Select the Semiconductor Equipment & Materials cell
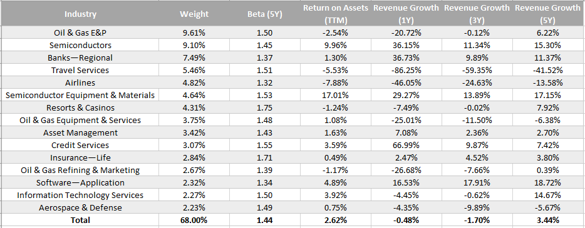585x228 pixels. pyautogui.click(x=80, y=95)
